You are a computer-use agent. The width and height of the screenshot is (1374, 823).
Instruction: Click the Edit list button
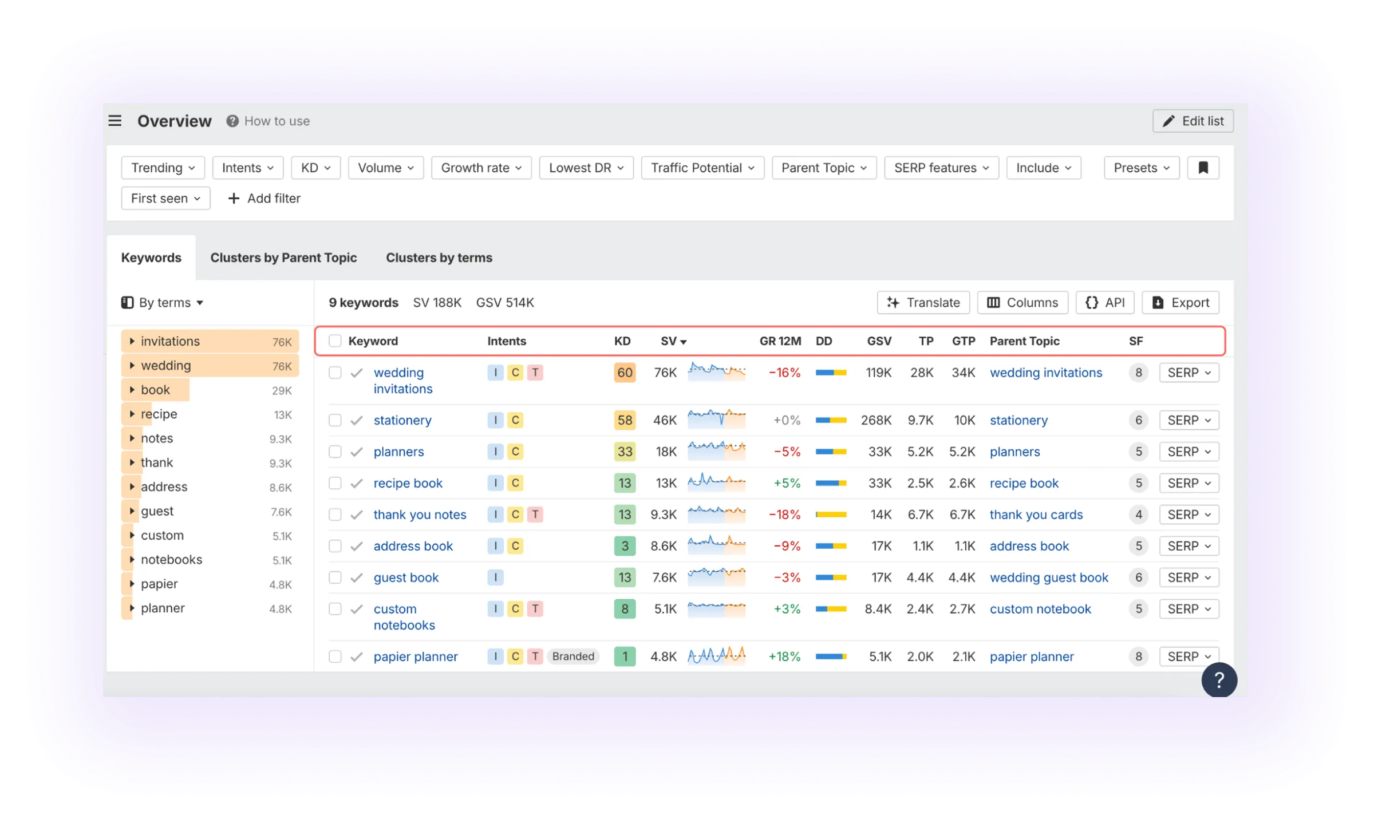tap(1193, 121)
